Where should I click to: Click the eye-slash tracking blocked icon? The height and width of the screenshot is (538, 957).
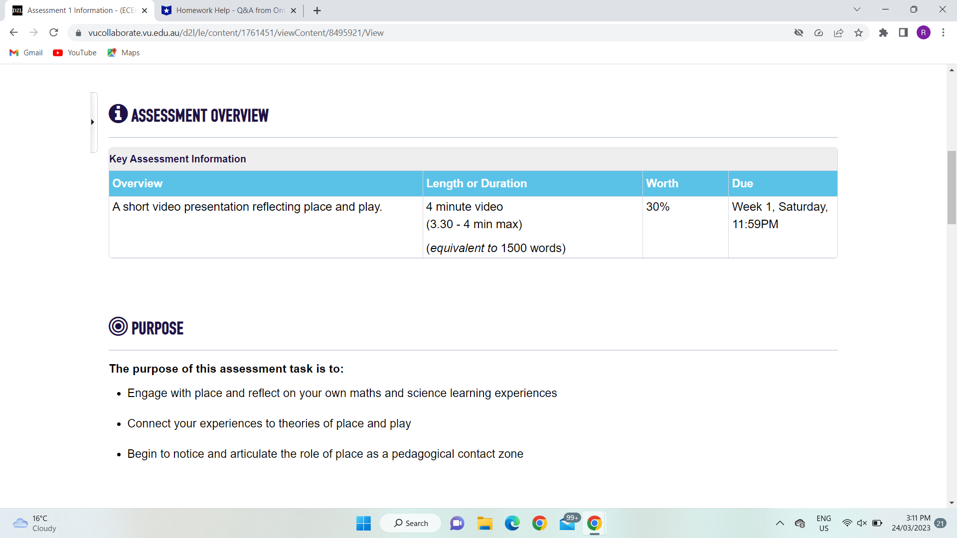click(x=798, y=33)
